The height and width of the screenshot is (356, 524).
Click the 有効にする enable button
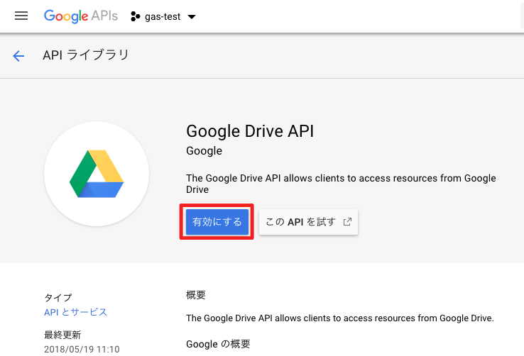(x=217, y=222)
